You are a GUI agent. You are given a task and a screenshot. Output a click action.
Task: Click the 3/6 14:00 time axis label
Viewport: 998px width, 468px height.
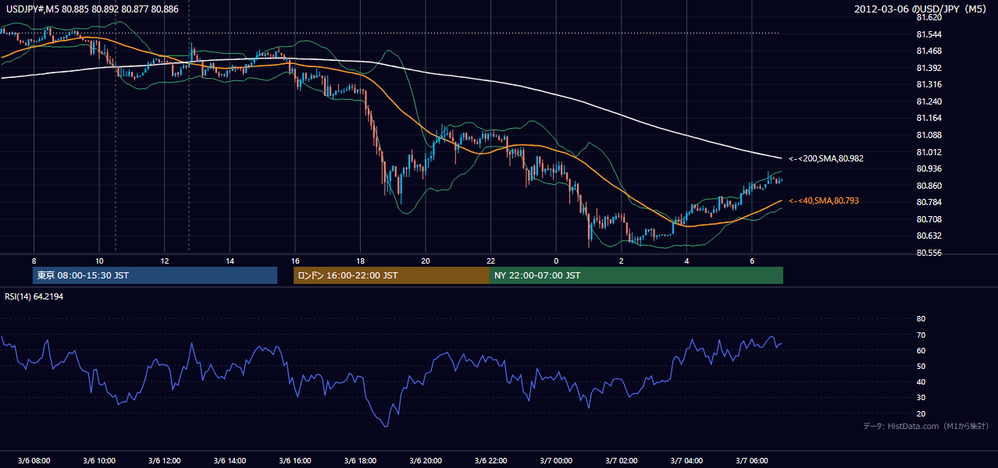coord(230,460)
